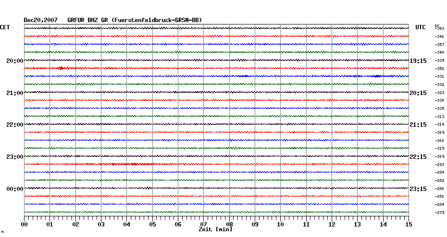Click the '19:15' UTC time label

point(418,61)
